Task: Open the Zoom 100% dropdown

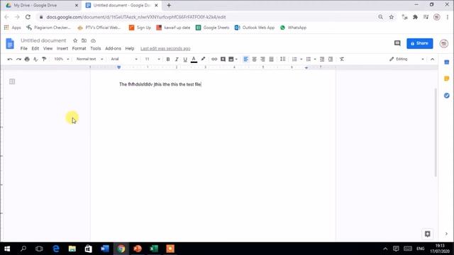Action: click(62, 59)
